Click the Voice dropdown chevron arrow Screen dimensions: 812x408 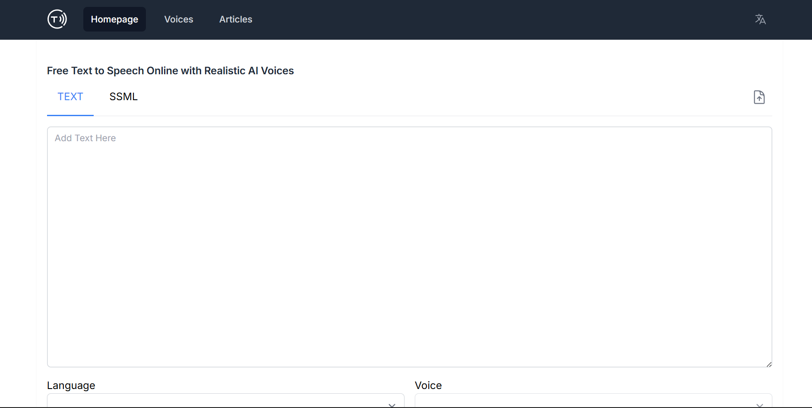(760, 405)
